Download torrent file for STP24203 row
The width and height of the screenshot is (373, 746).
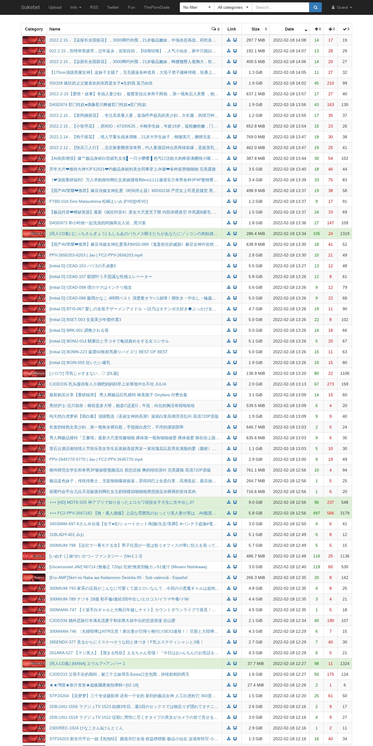(229, 739)
